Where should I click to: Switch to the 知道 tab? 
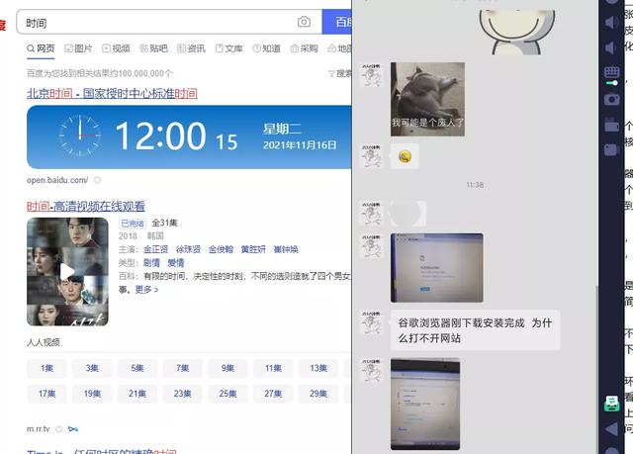point(266,48)
